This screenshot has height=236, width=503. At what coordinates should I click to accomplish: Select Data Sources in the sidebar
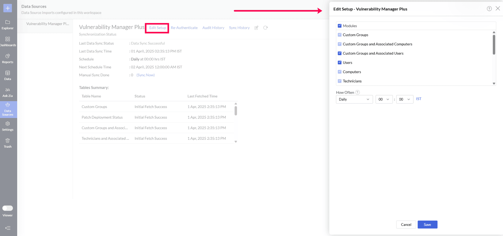pyautogui.click(x=8, y=109)
